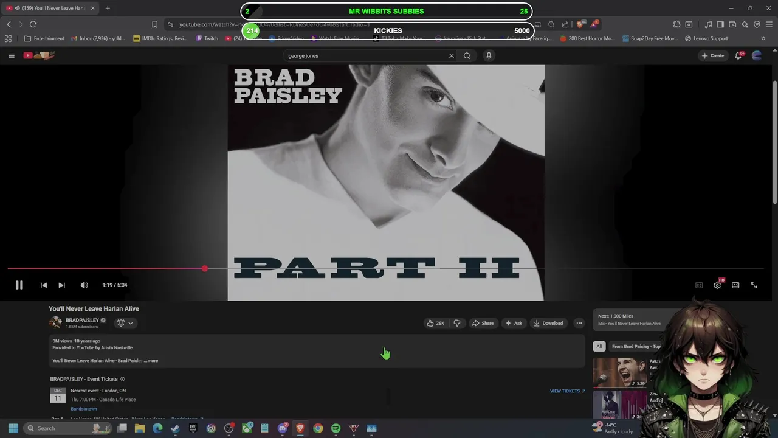This screenshot has width=778, height=438.
Task: Pause the video playback
Action: click(19, 285)
